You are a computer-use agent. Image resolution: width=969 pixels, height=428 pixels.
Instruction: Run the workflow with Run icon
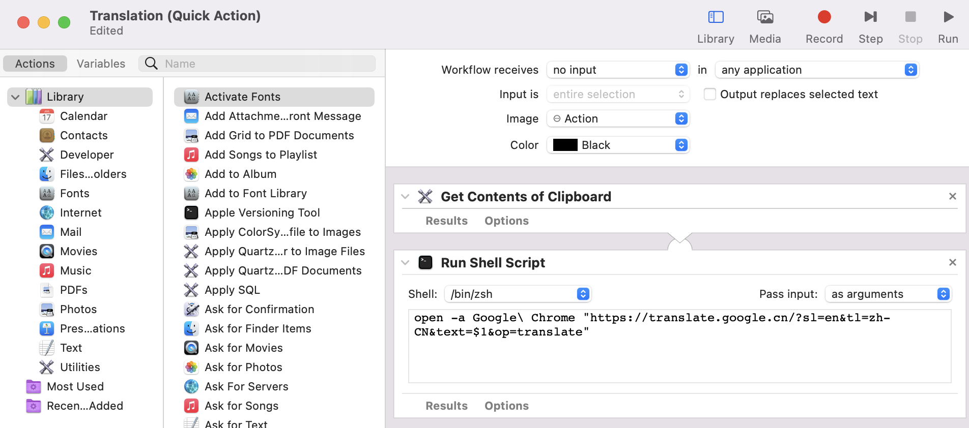click(x=948, y=17)
